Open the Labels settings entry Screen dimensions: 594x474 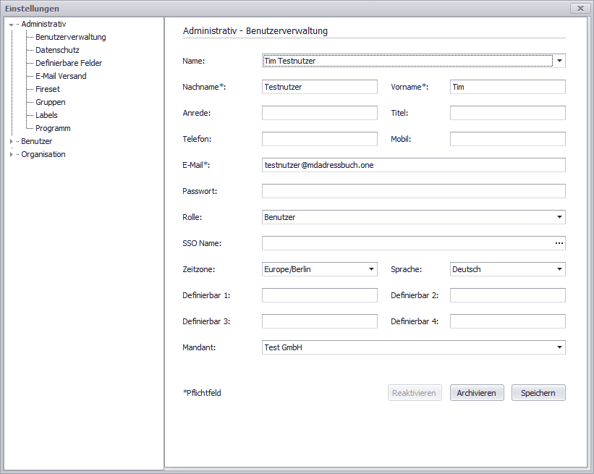[46, 116]
